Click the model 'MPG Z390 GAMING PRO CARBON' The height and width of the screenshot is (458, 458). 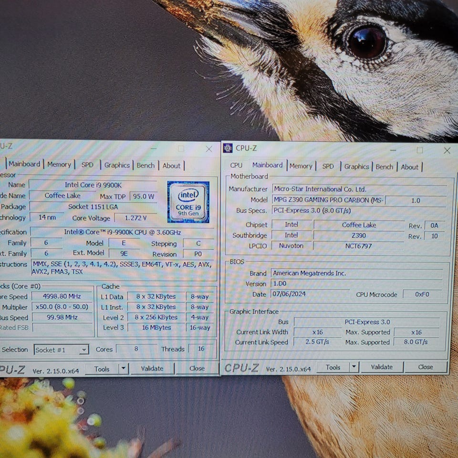click(x=328, y=200)
